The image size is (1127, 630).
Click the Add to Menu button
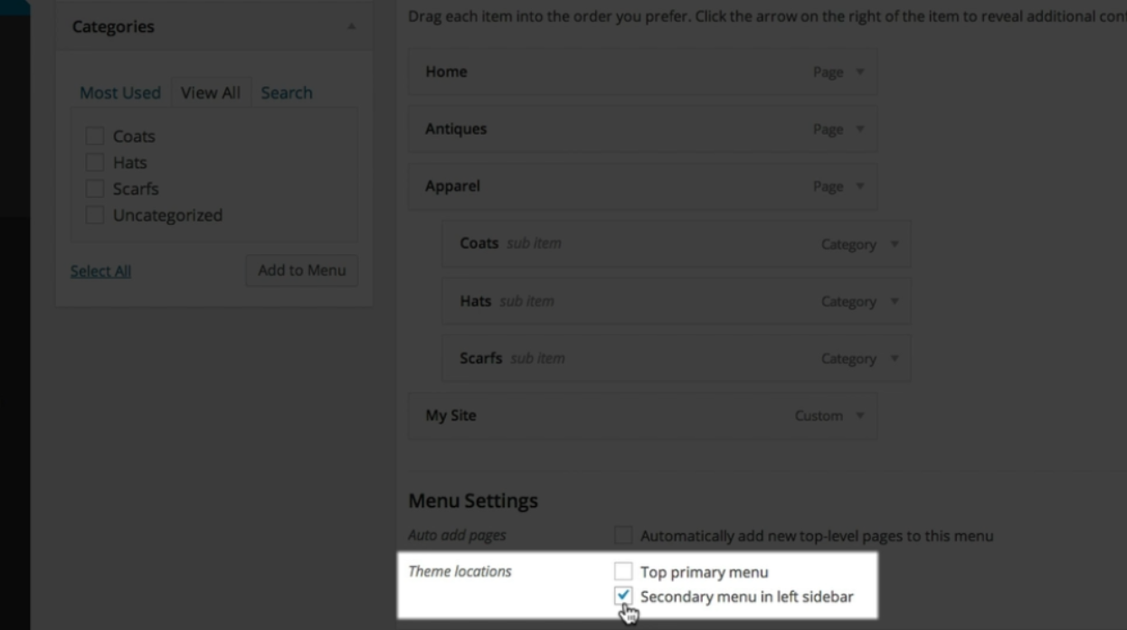click(302, 270)
